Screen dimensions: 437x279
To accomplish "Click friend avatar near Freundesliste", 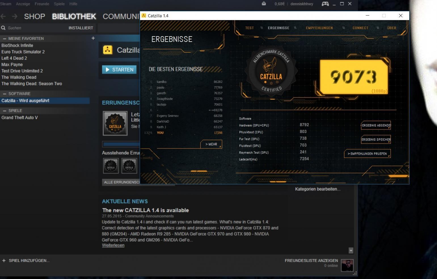I will click(347, 265).
